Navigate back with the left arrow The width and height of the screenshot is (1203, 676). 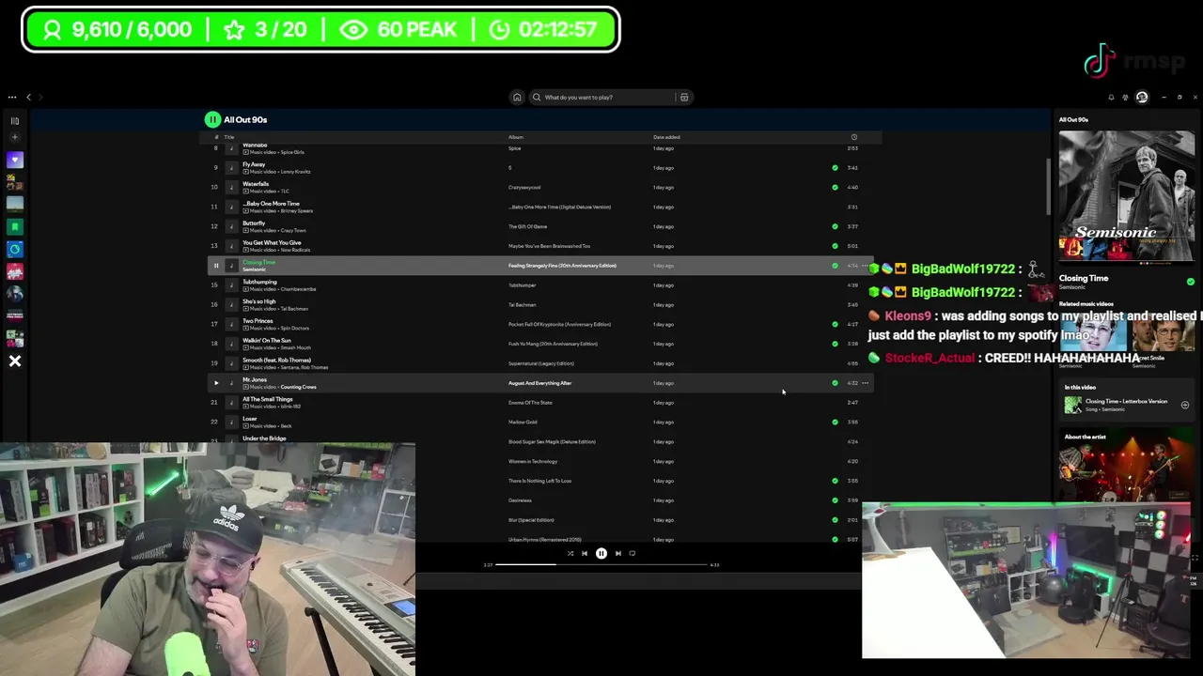pos(28,97)
